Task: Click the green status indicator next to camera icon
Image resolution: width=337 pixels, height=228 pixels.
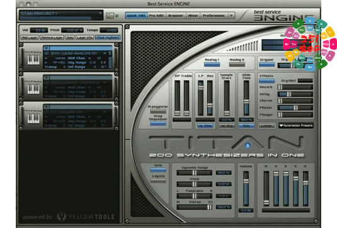Action: coord(117,16)
